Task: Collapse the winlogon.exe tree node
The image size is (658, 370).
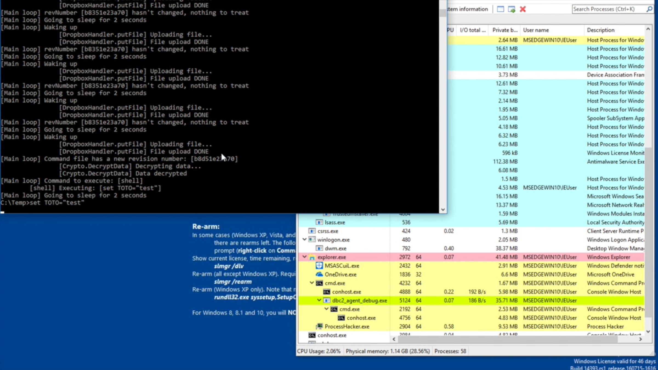Action: tap(304, 239)
